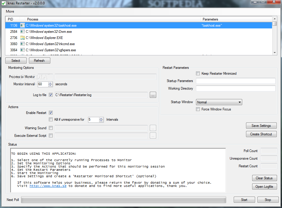Click the Start monitoring button

click(x=244, y=200)
